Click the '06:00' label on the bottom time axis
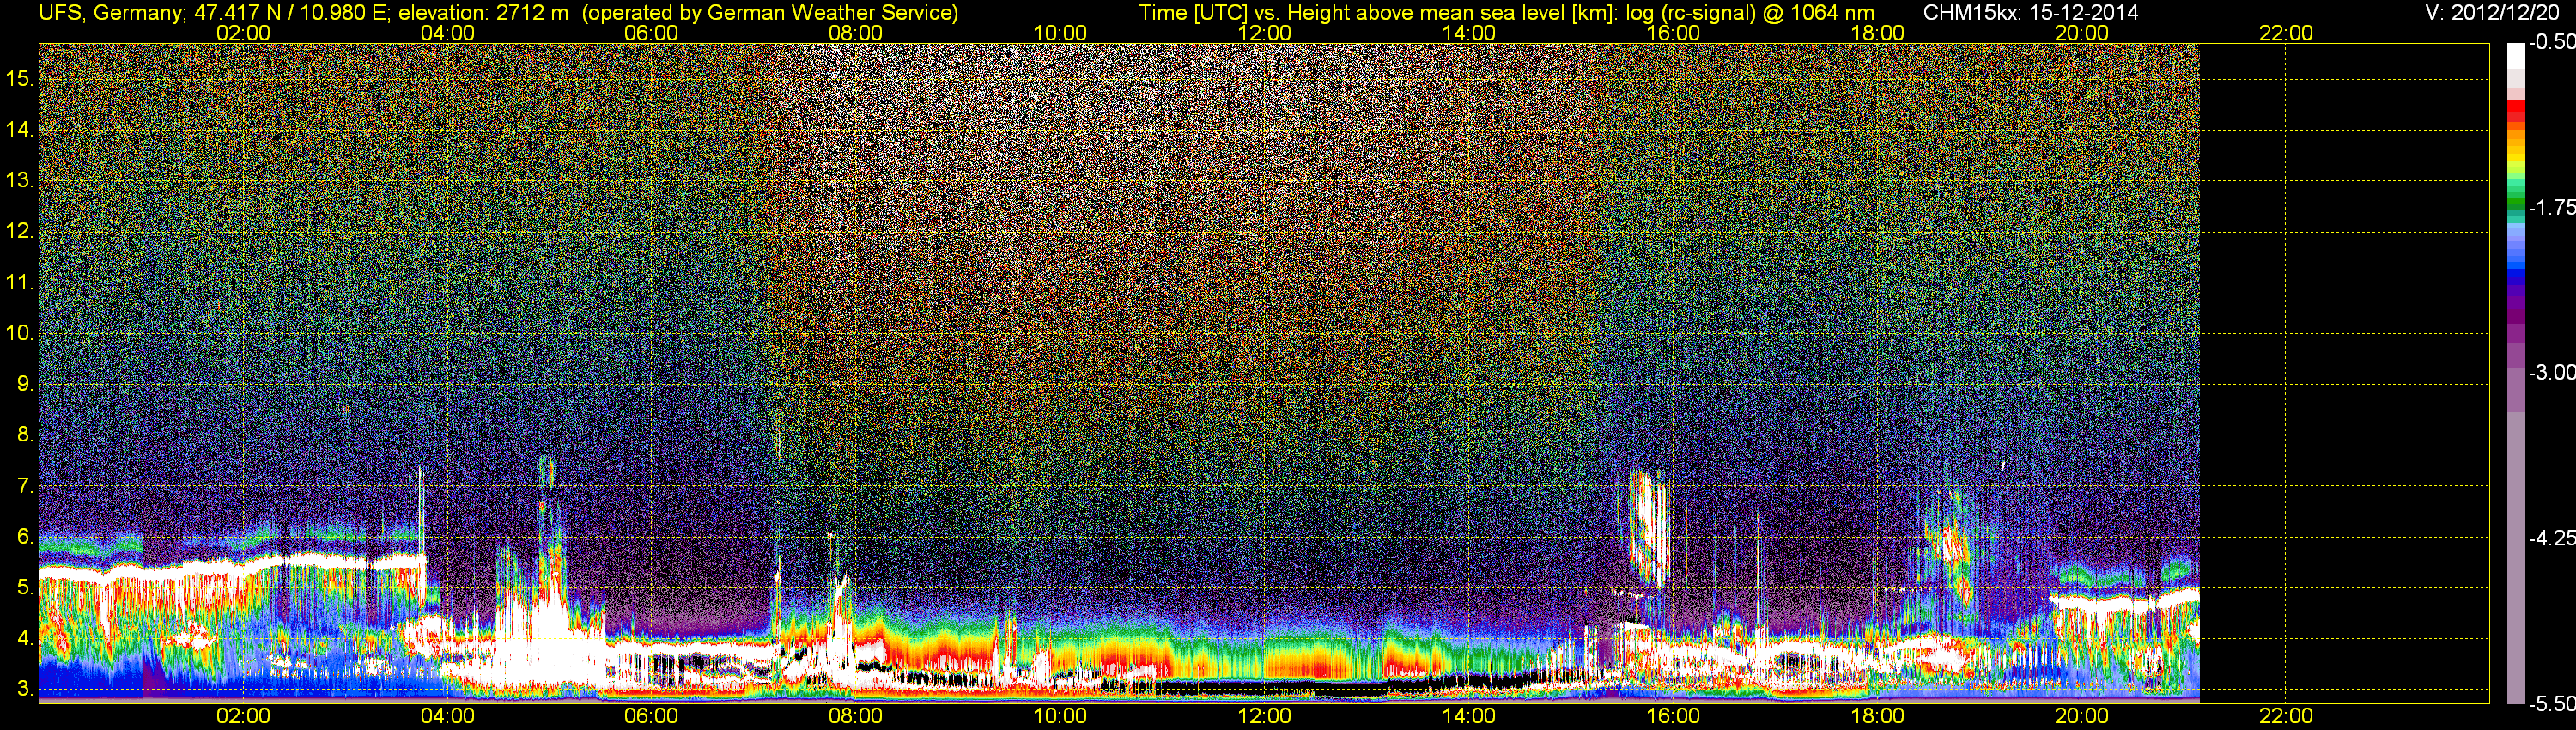Viewport: 2576px width, 730px height. pos(651,716)
